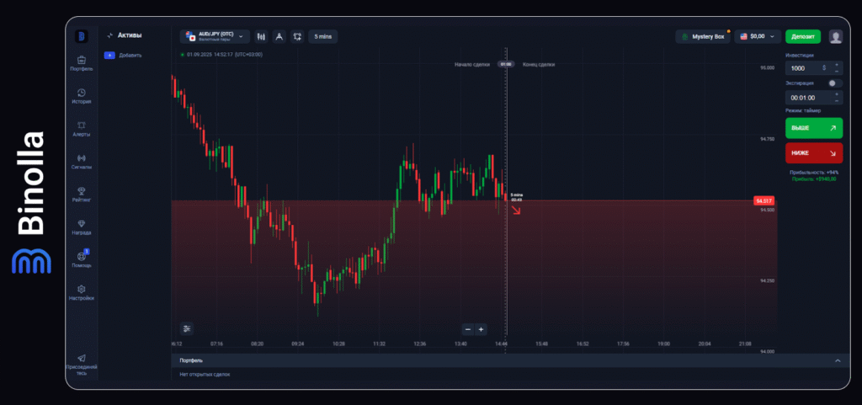Click the chart type candlestick icon
Image resolution: width=862 pixels, height=405 pixels.
[261, 36]
